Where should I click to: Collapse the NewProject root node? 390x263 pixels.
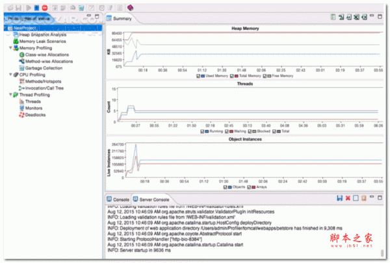pyautogui.click(x=5, y=28)
